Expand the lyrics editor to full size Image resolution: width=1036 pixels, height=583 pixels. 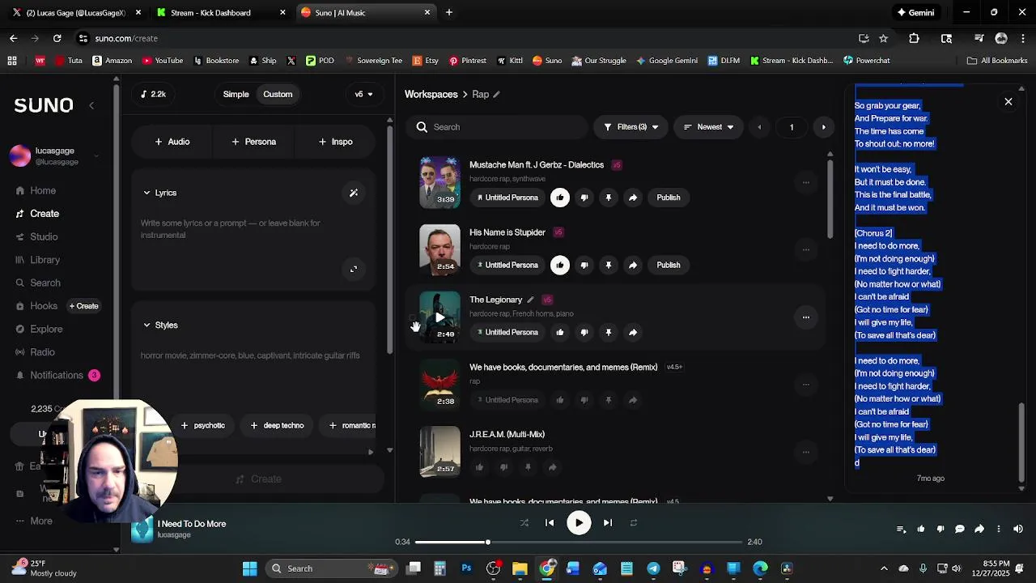click(354, 269)
